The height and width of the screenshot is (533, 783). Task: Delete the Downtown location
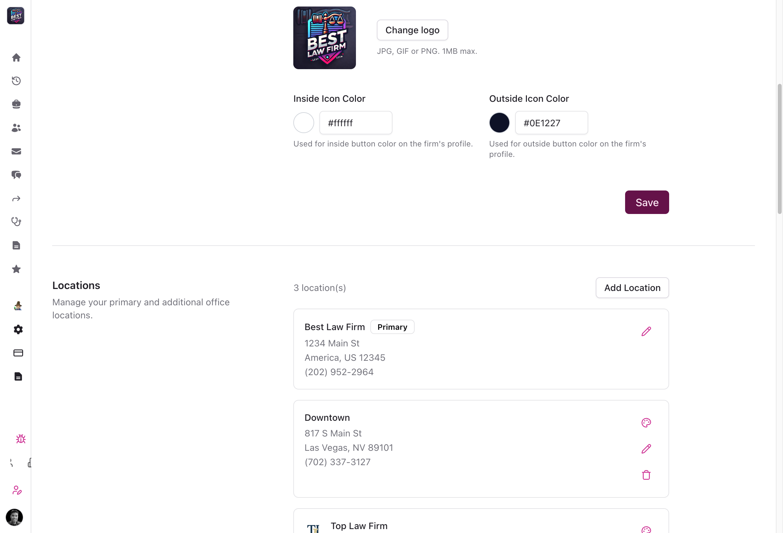[646, 475]
